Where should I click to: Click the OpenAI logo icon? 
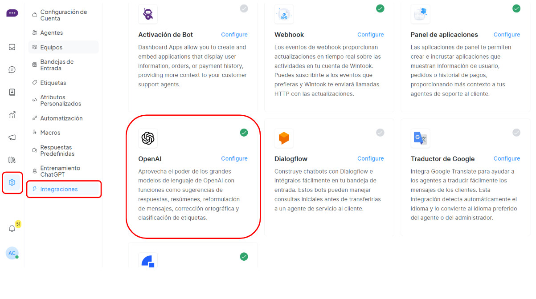(x=148, y=138)
